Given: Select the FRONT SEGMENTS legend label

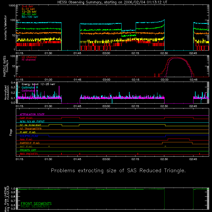Looking at the screenshot, I should [36, 204].
